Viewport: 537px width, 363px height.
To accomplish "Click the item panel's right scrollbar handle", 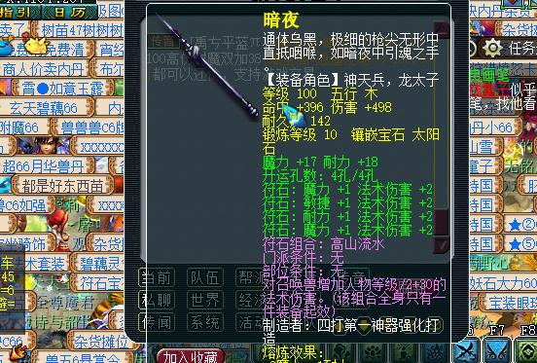I will tap(441, 222).
